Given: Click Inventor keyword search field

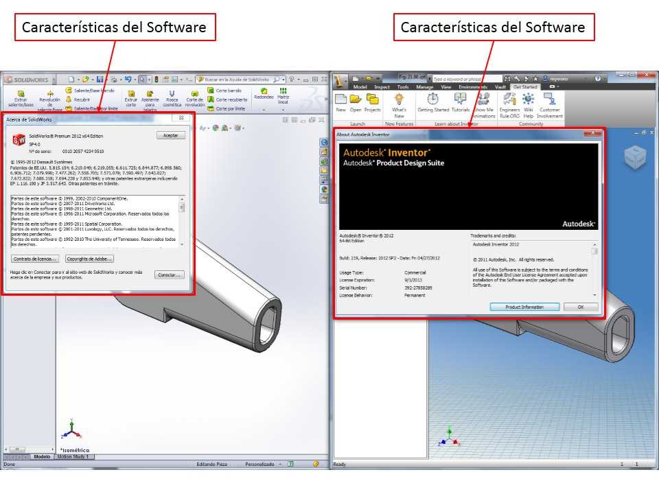Looking at the screenshot, I should click(x=467, y=78).
